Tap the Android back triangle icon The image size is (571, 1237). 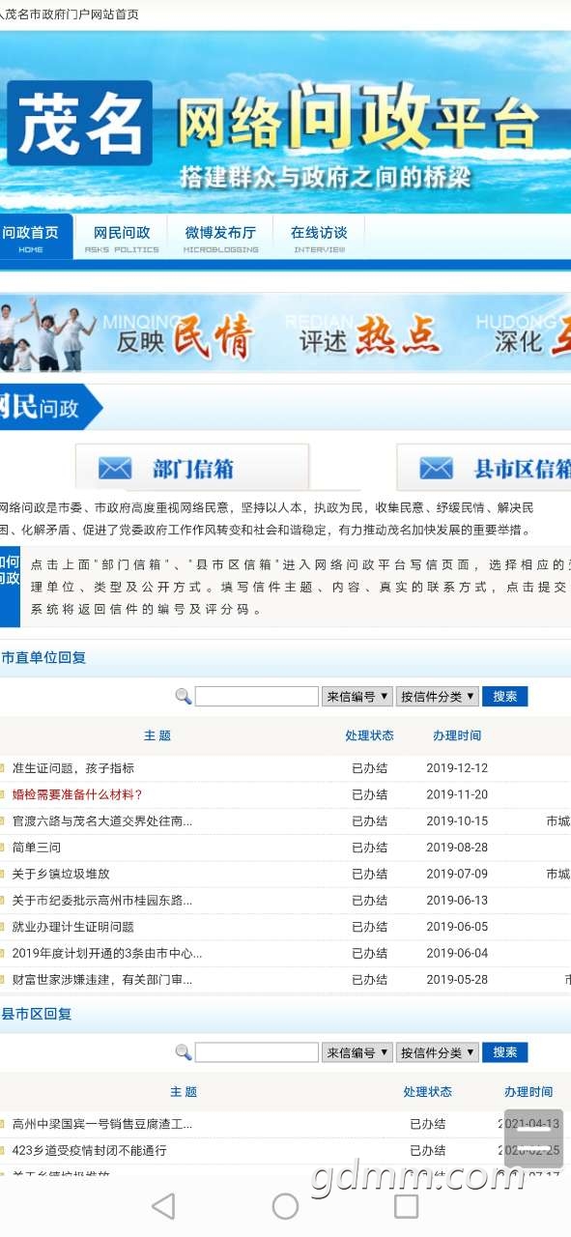[x=163, y=1205]
